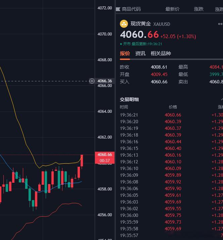Open the more options dots next to XAUUSD
The image size is (223, 240).
[x=220, y=24]
